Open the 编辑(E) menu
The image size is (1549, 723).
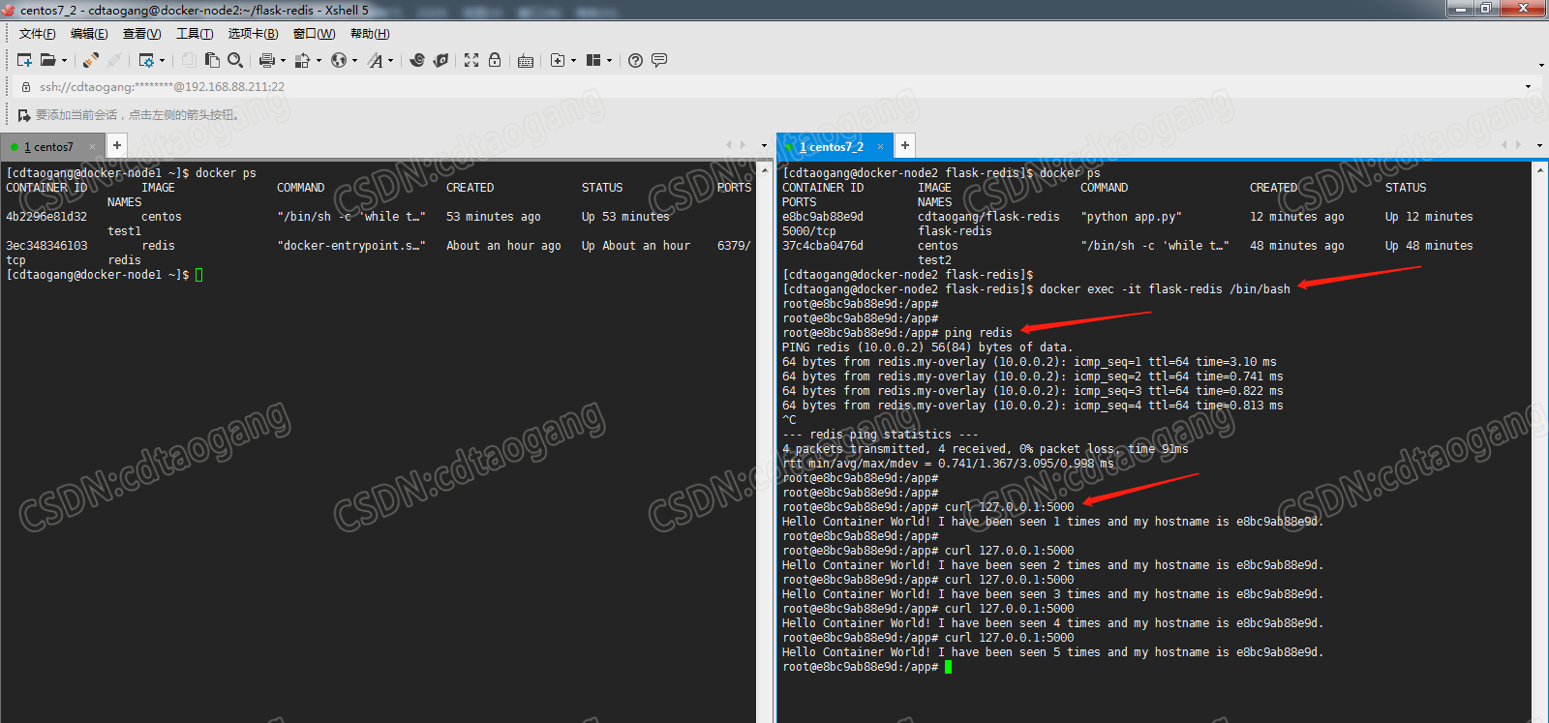pos(89,34)
